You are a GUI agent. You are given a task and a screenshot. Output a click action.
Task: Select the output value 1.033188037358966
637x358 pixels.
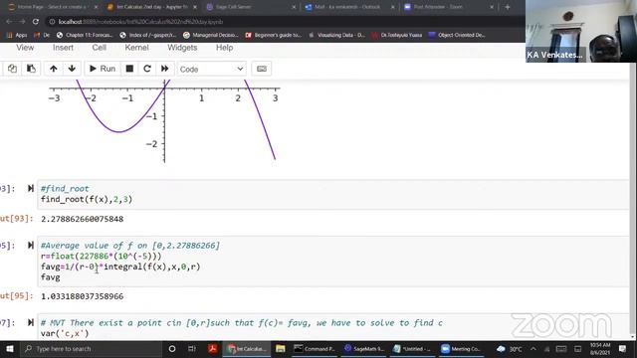pyautogui.click(x=82, y=296)
